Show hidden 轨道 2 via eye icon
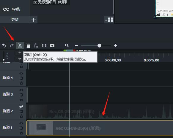This screenshot has height=138, width=173. click(21, 107)
